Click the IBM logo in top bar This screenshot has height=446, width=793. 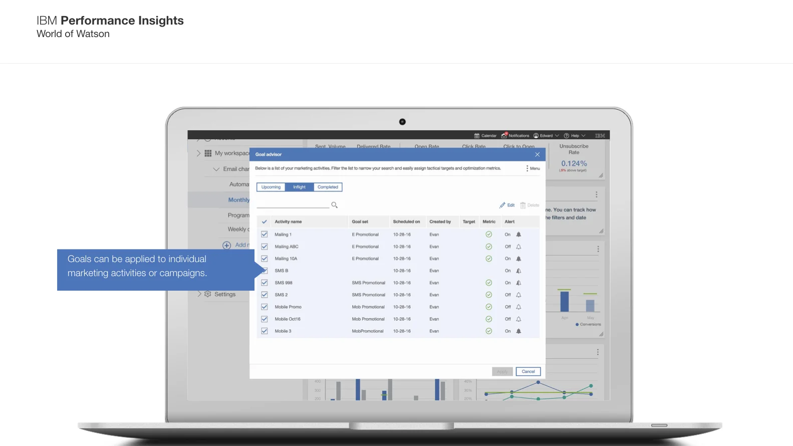pos(600,136)
